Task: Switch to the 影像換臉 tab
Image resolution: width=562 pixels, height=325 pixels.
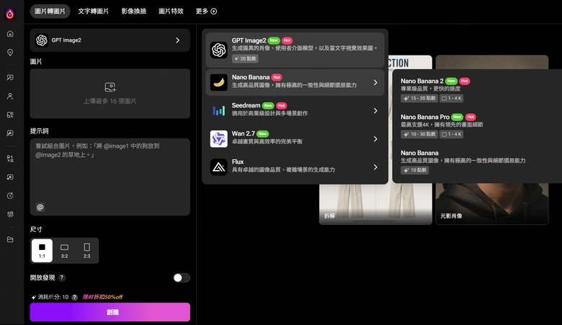Action: pyautogui.click(x=134, y=11)
